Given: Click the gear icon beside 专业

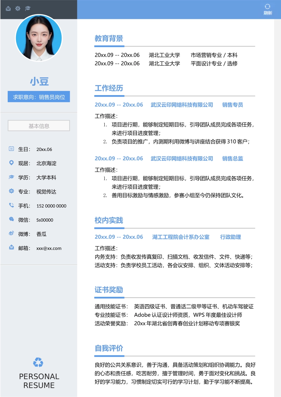Looking at the screenshot, I should point(12,191).
